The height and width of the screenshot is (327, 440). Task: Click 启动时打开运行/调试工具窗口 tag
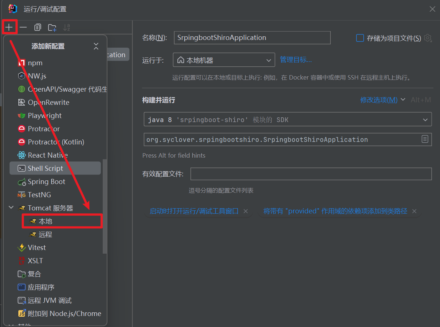[x=194, y=211]
